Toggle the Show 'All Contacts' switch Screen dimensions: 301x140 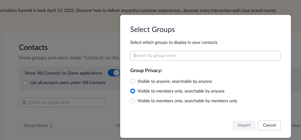coord(114,73)
